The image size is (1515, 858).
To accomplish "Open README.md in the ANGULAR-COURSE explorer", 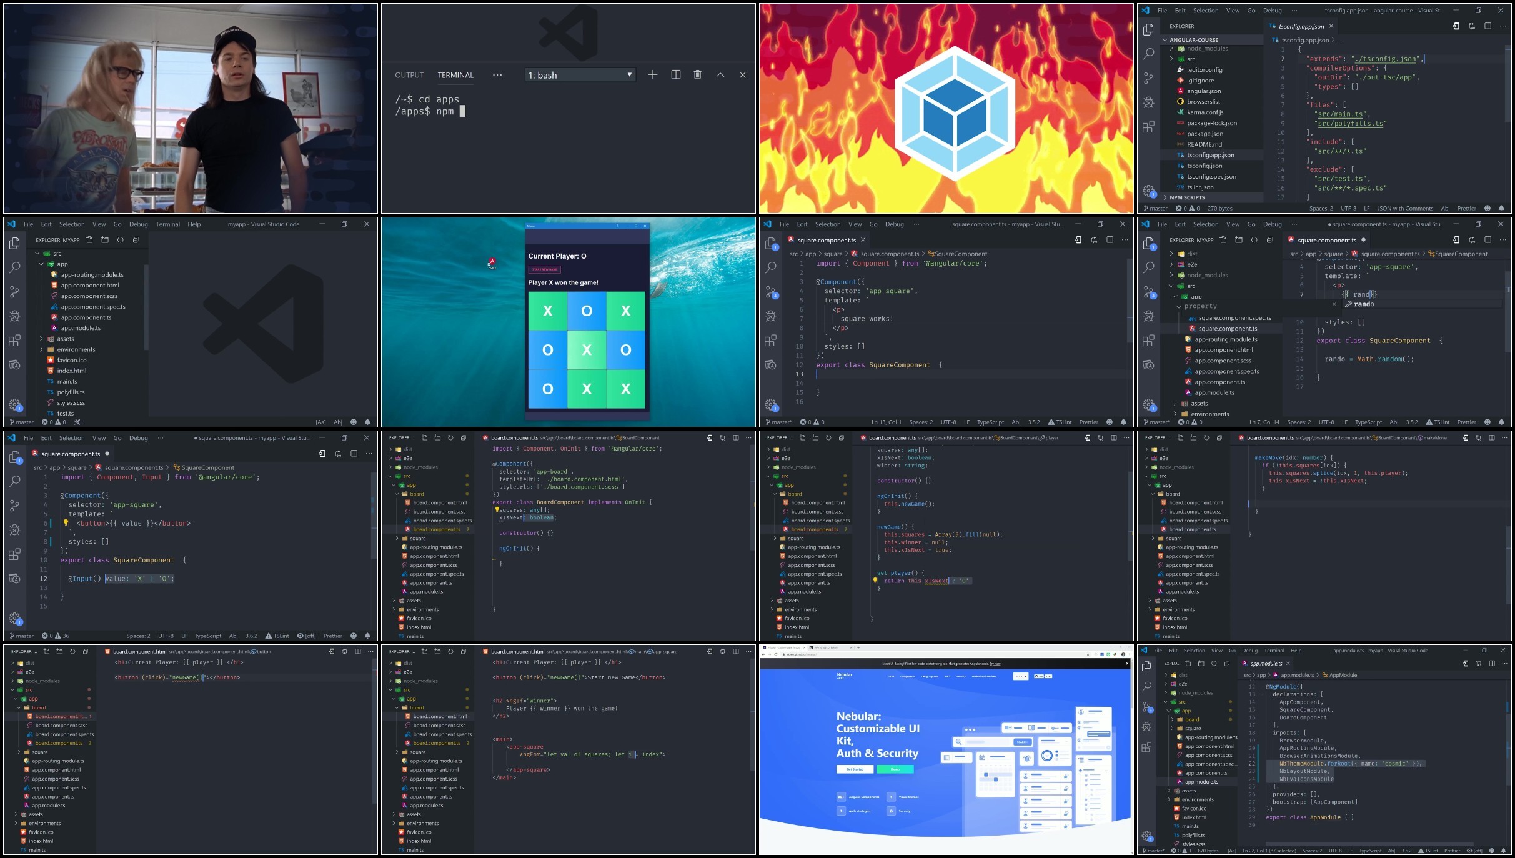I will pyautogui.click(x=1204, y=144).
